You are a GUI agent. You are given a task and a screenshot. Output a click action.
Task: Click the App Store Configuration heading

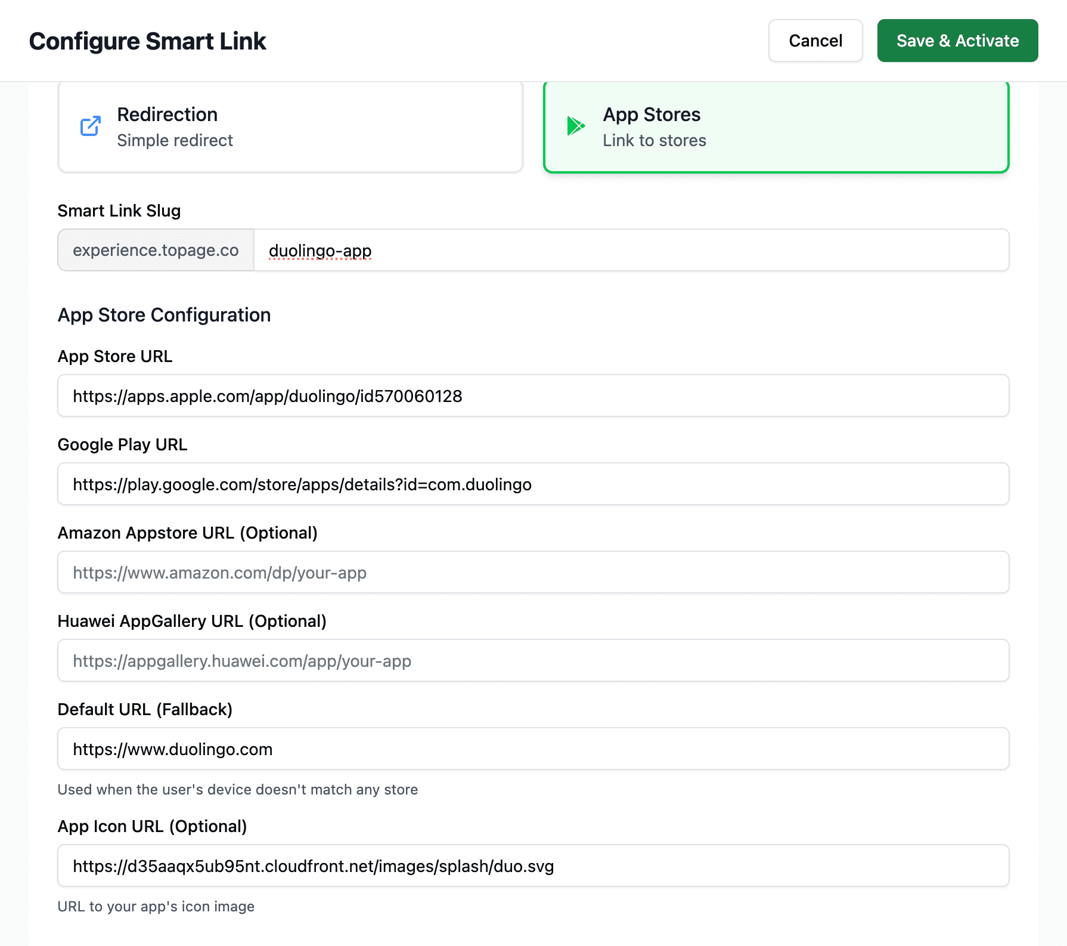(164, 315)
